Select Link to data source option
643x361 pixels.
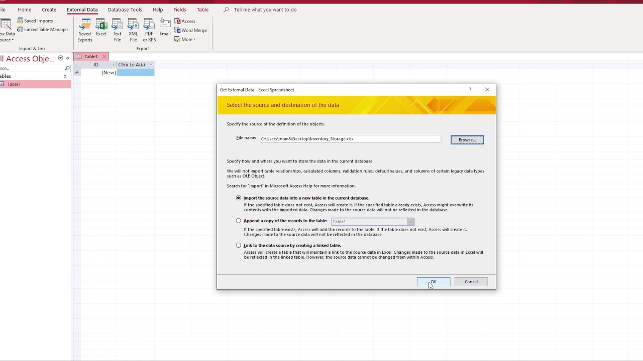coord(239,245)
